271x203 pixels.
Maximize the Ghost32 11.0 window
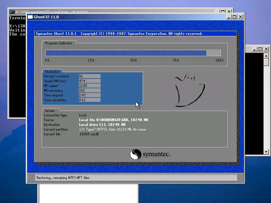pos(234,17)
